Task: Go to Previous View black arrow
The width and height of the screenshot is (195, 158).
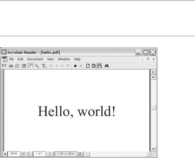Action: tap(75, 66)
